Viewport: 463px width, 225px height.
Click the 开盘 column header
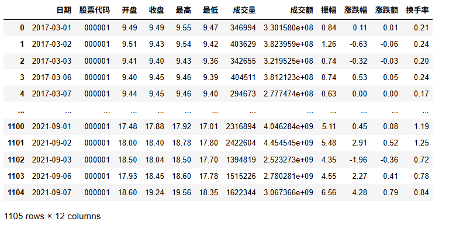click(130, 11)
